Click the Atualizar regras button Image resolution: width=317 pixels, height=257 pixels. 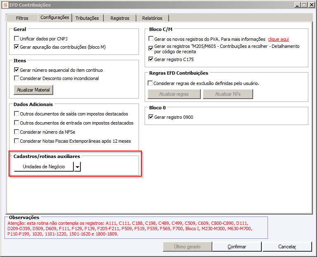(174, 94)
